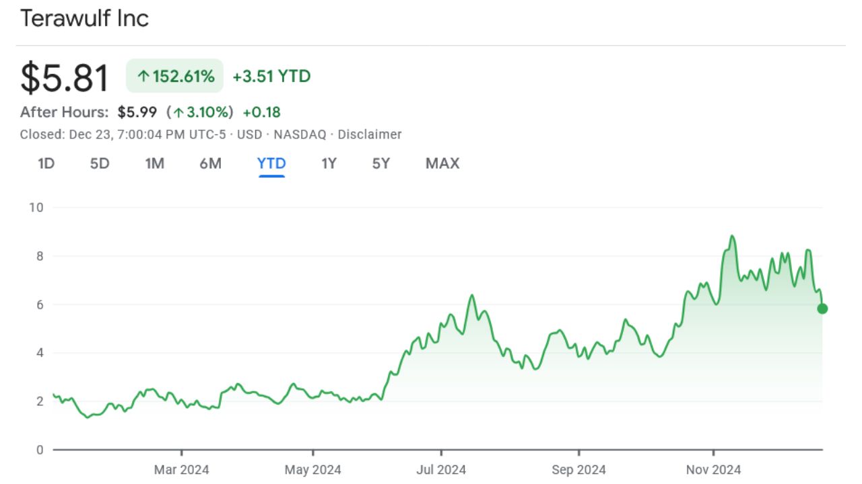The height and width of the screenshot is (484, 862).
Task: Click the May 2024 axis label
Action: [313, 469]
